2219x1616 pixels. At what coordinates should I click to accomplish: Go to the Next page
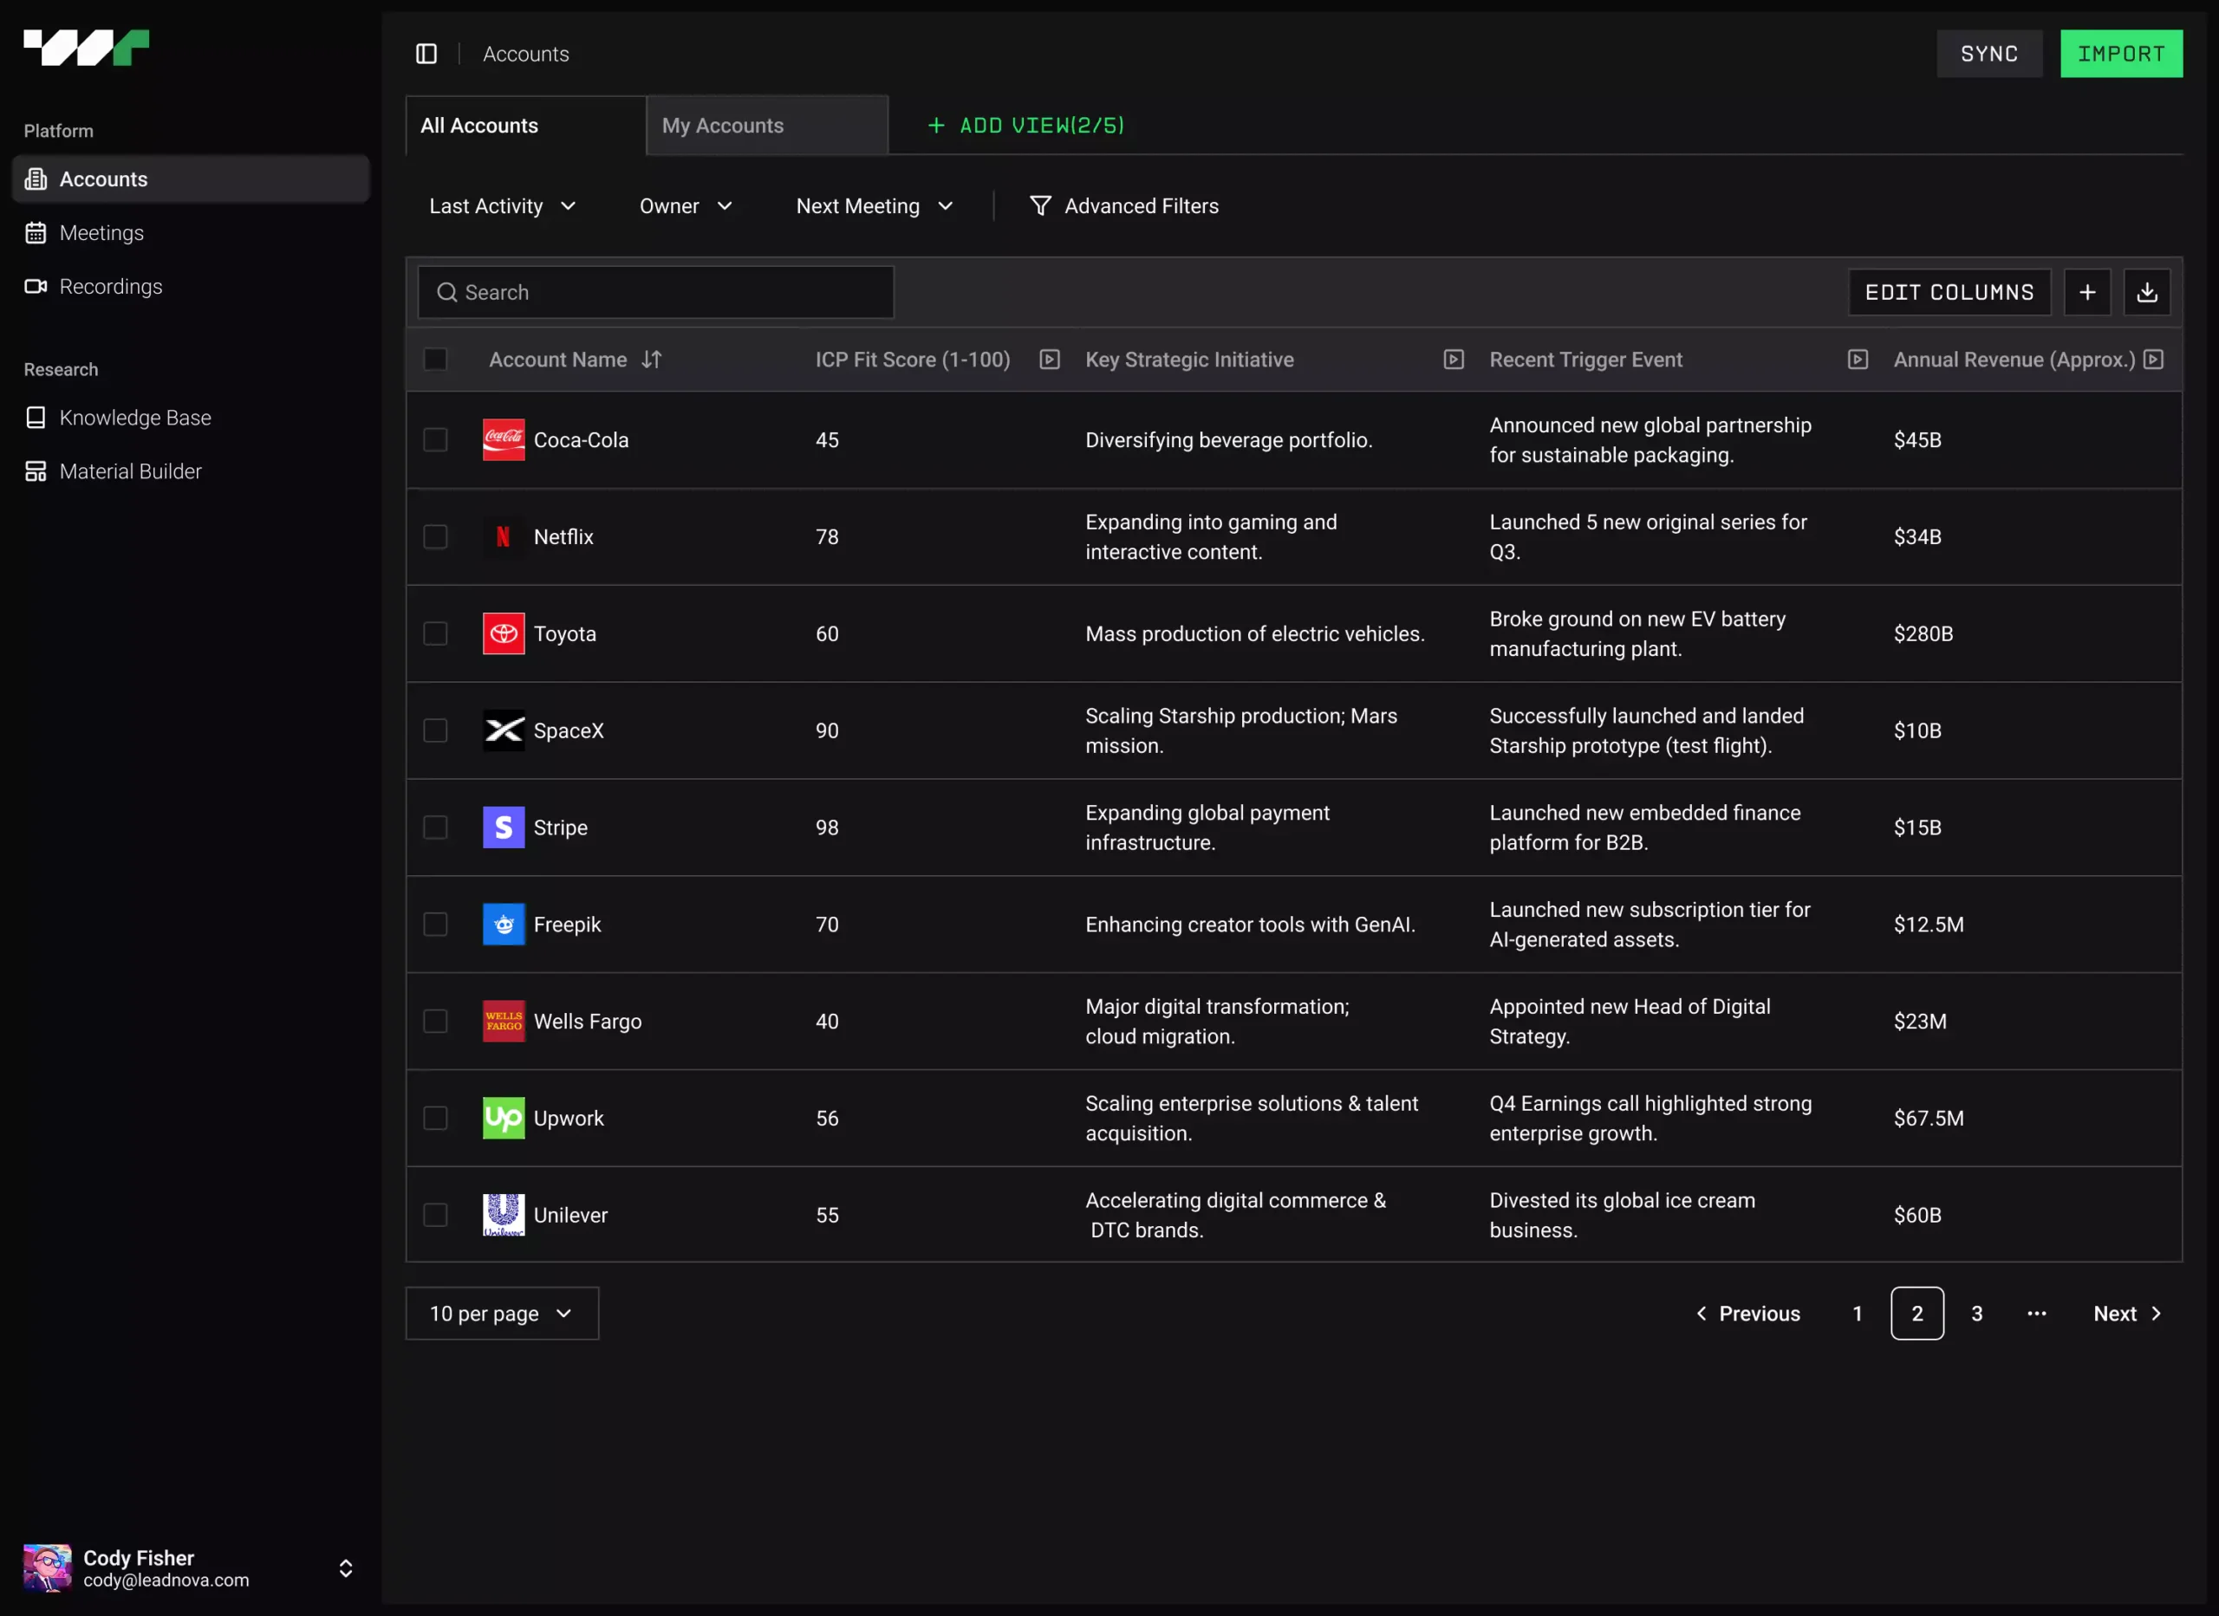pos(2127,1314)
